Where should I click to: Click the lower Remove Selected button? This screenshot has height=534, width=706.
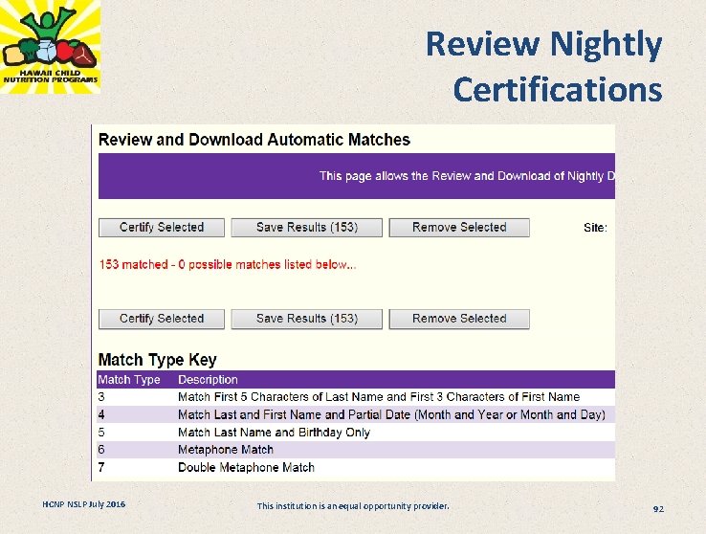459,319
